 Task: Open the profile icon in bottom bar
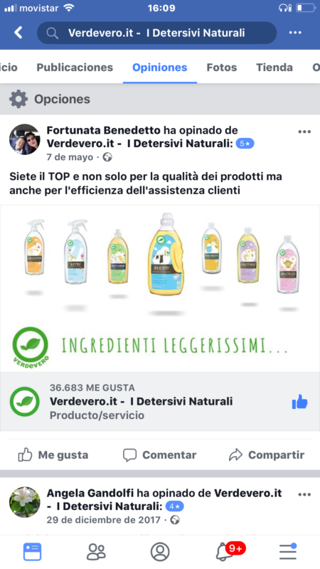tap(160, 552)
